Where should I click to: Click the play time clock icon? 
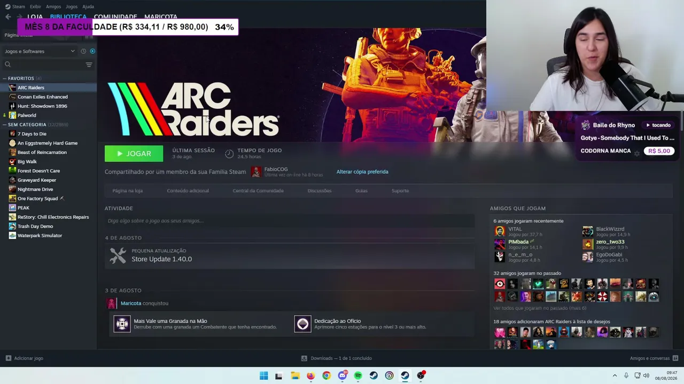(x=229, y=154)
